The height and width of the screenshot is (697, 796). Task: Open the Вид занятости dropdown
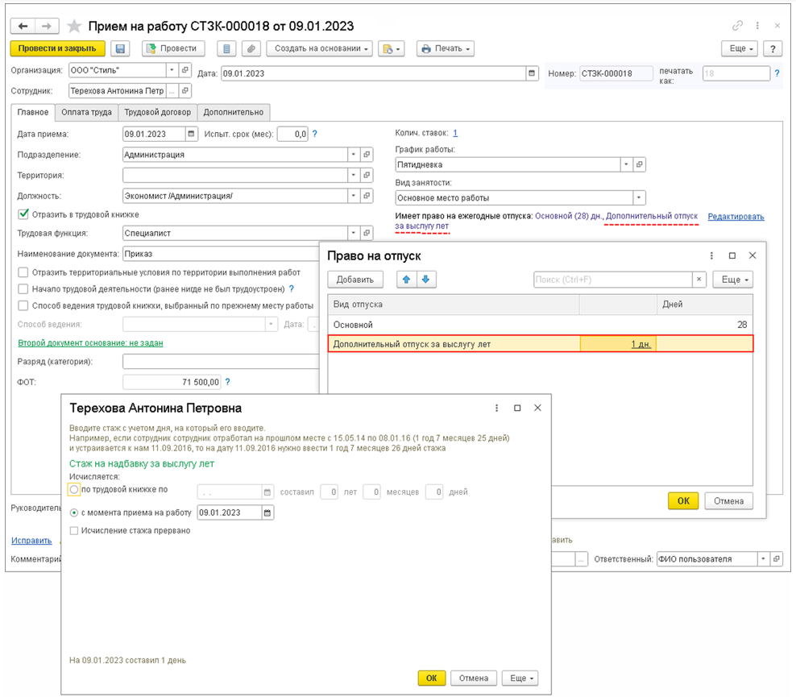pyautogui.click(x=639, y=197)
